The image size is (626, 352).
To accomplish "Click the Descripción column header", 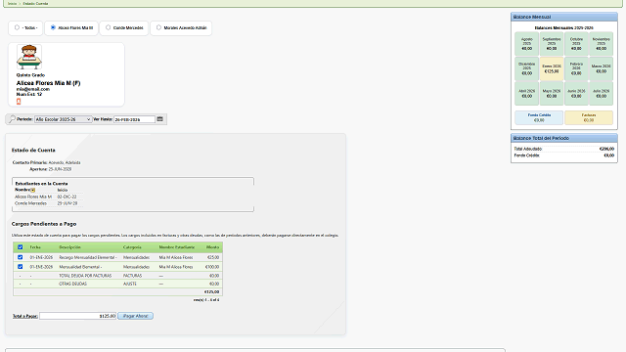I will (x=69, y=247).
